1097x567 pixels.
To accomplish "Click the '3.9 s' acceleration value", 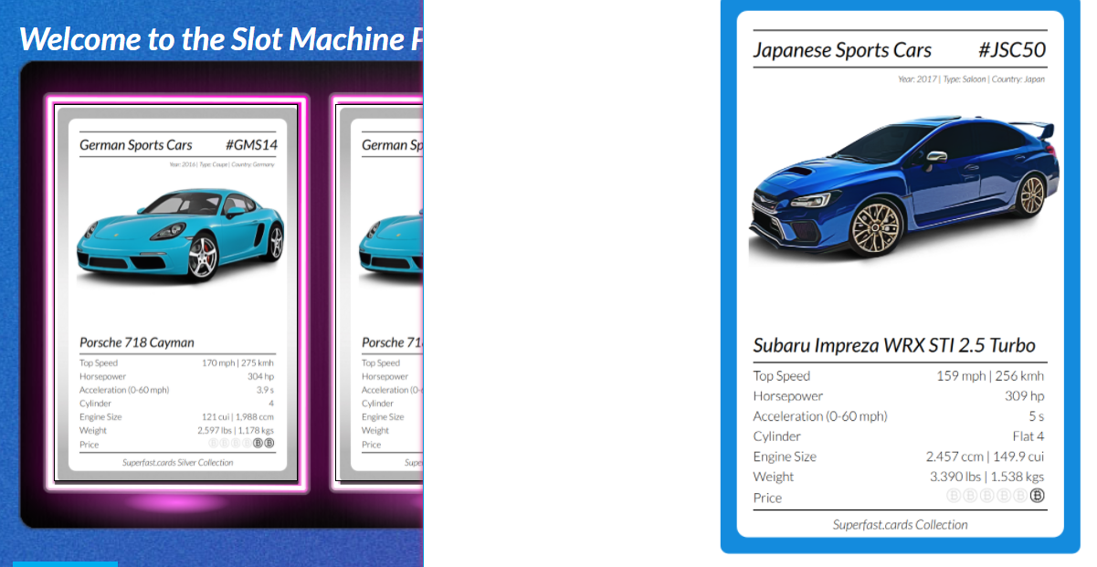I will point(265,390).
